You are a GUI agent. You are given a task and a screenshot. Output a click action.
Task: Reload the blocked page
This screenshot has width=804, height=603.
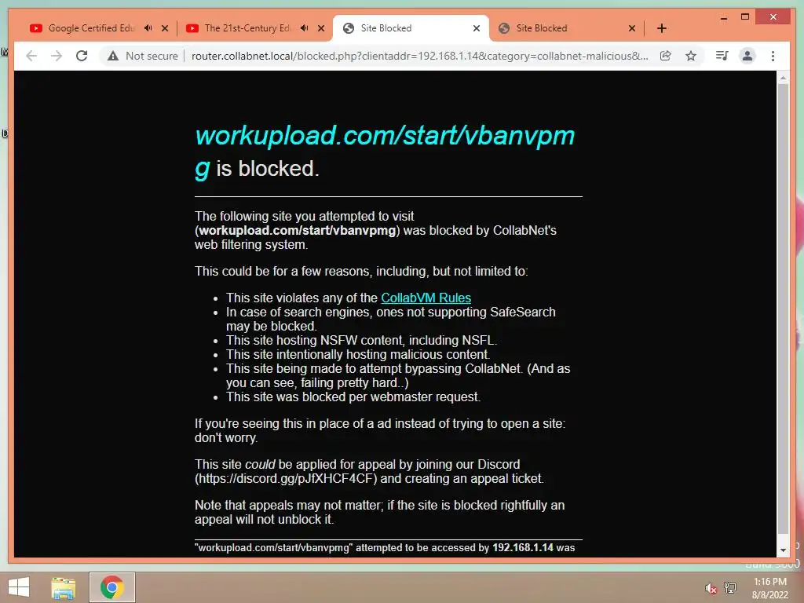[x=82, y=56]
